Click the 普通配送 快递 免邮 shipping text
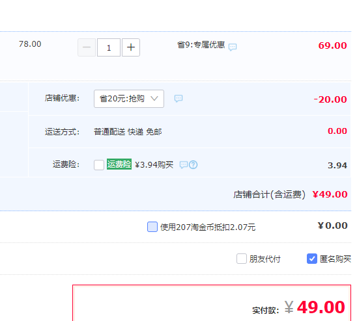Viewport: 357px width, 321px height. coord(128,132)
